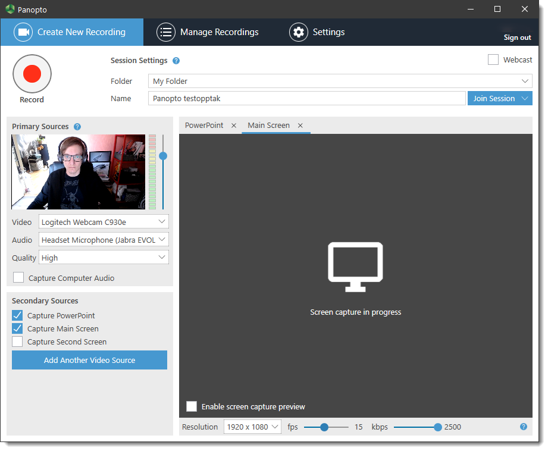The height and width of the screenshot is (451, 548).
Task: Open help for Primary Sources
Action: point(77,127)
